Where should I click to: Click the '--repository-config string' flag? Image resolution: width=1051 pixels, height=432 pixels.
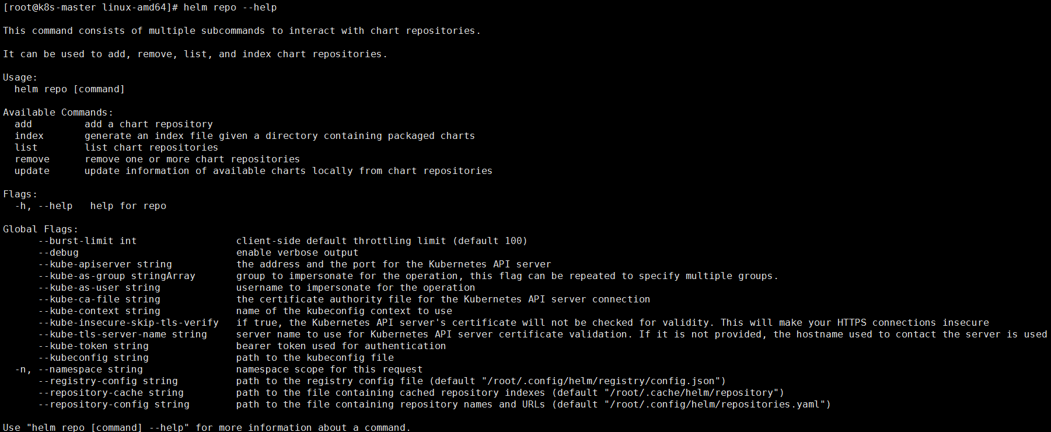coord(114,405)
